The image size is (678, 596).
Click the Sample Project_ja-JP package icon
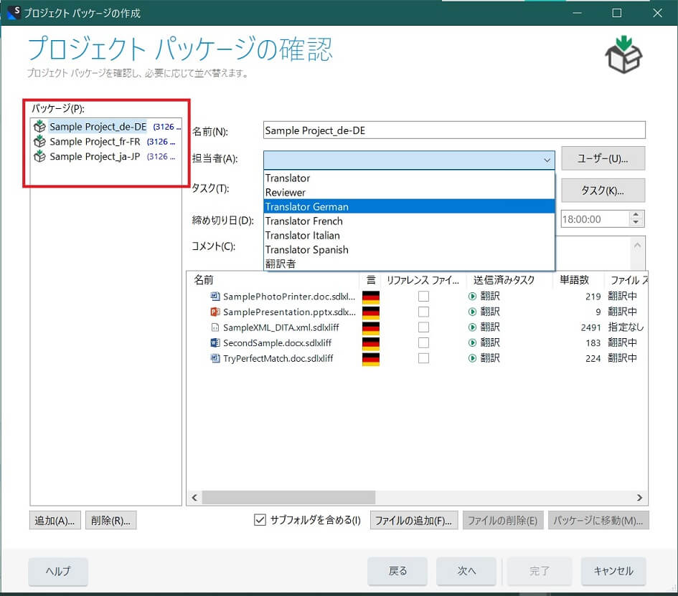(40, 157)
